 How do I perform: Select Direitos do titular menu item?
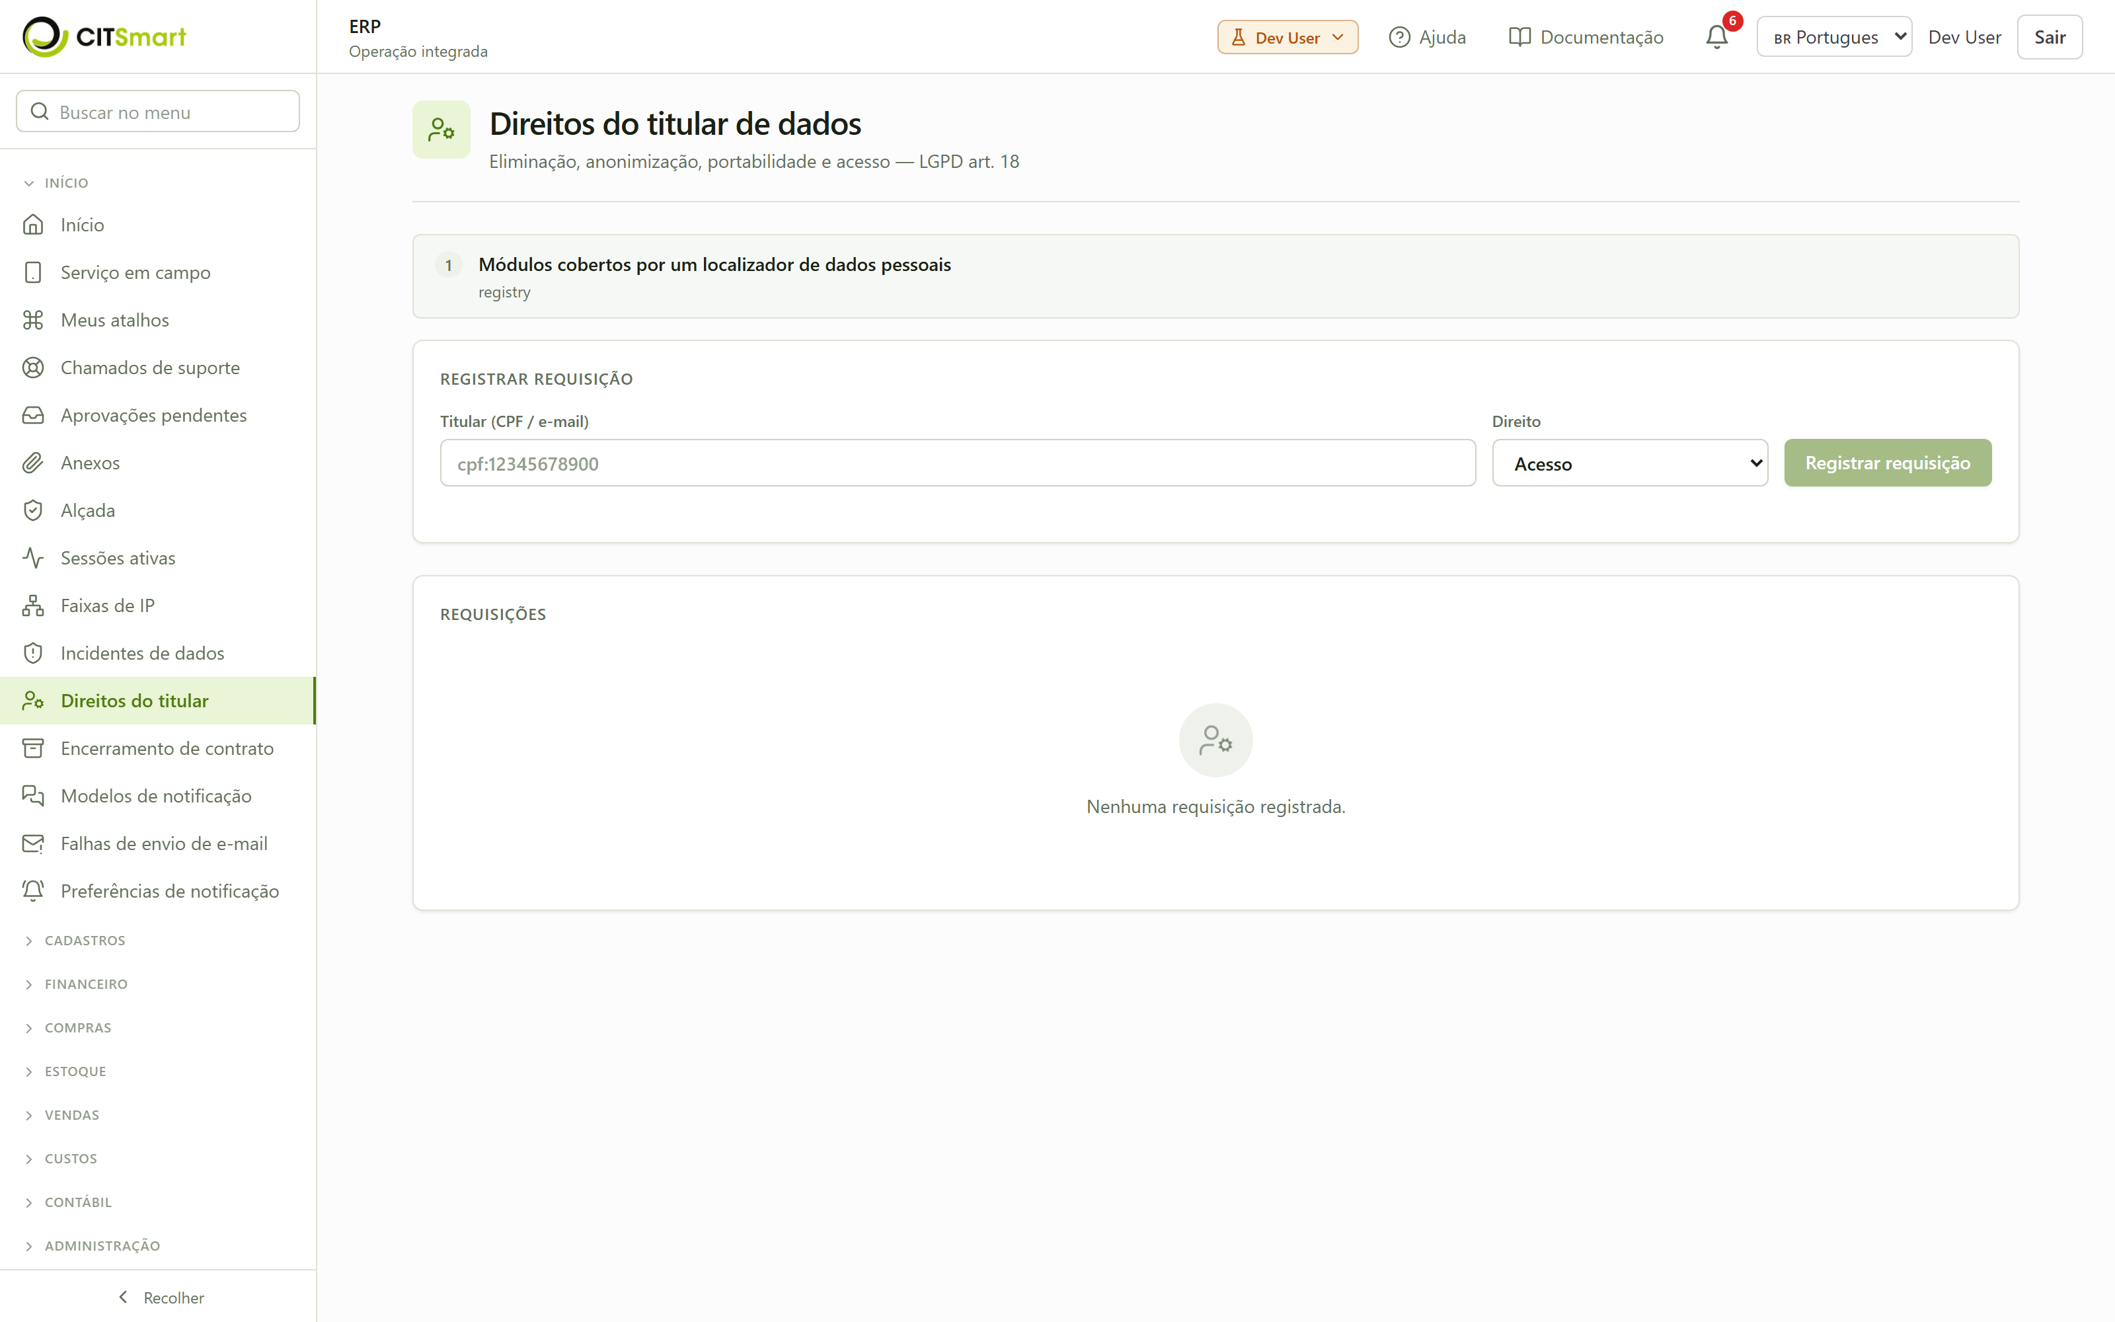pyautogui.click(x=157, y=701)
